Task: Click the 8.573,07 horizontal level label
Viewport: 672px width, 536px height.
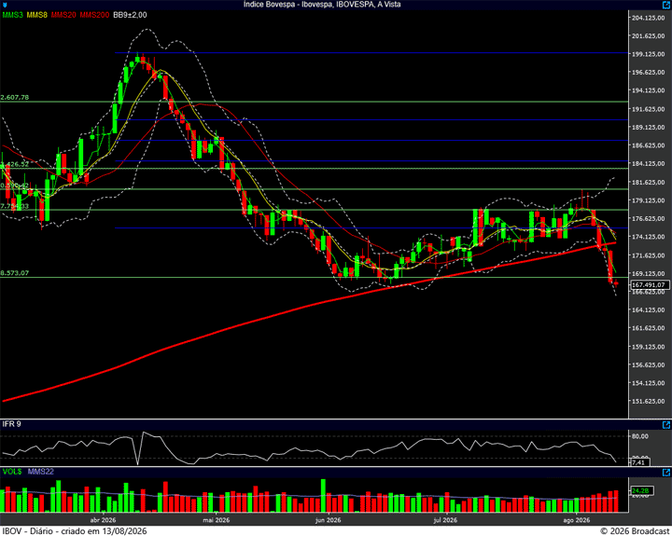Action: pos(15,273)
